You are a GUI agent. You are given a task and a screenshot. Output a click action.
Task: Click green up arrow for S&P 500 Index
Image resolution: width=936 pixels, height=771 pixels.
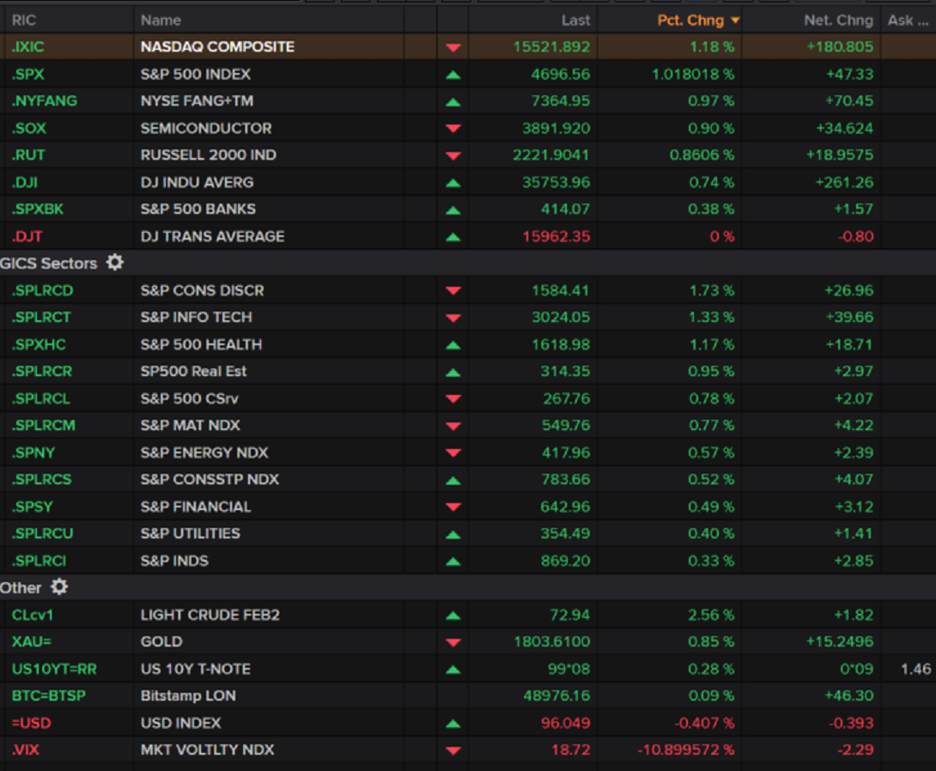(x=453, y=75)
